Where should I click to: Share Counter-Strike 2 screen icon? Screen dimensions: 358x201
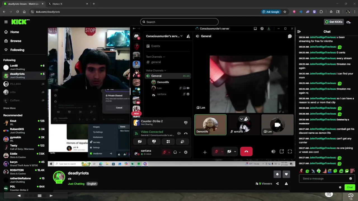(186, 123)
